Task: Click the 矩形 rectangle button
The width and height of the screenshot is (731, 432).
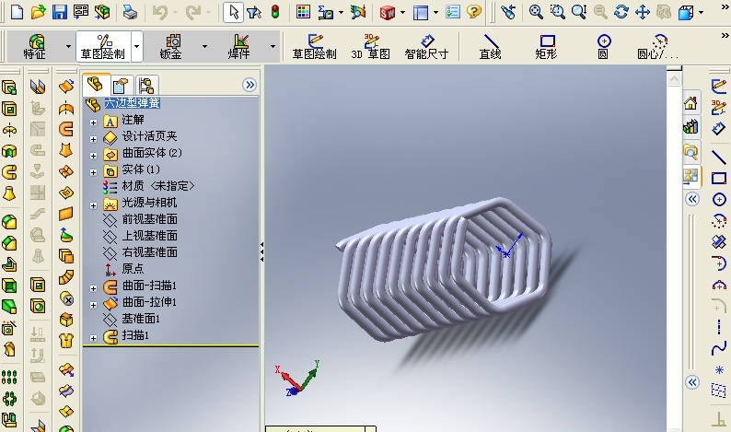Action: click(x=546, y=47)
